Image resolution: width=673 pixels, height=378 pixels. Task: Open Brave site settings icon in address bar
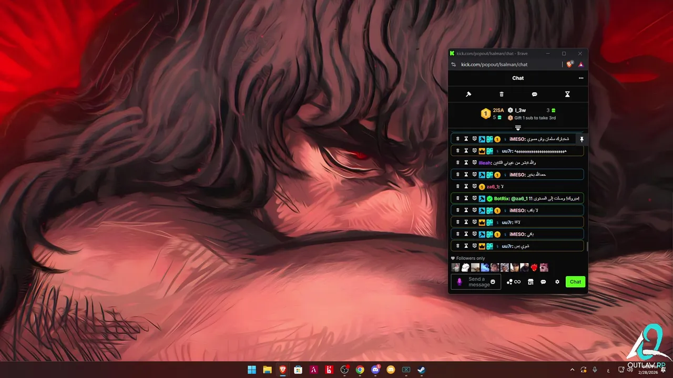[454, 65]
